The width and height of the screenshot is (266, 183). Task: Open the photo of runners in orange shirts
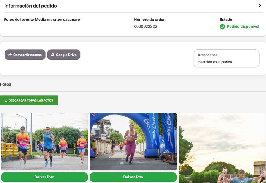click(x=44, y=141)
